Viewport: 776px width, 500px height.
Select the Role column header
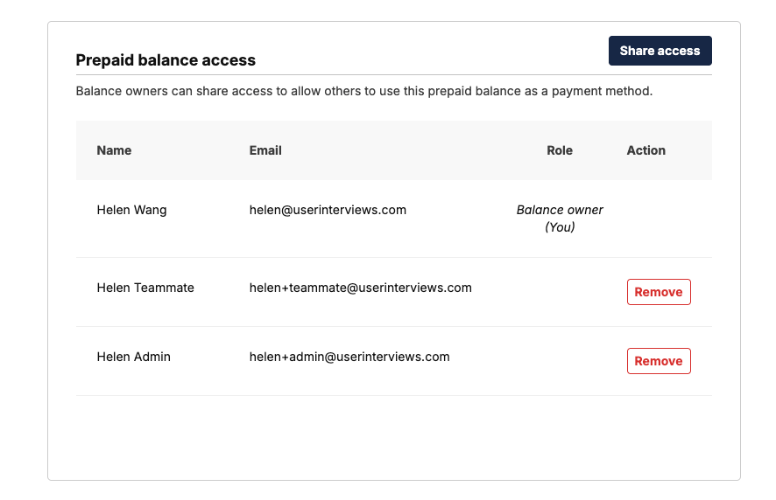point(560,150)
